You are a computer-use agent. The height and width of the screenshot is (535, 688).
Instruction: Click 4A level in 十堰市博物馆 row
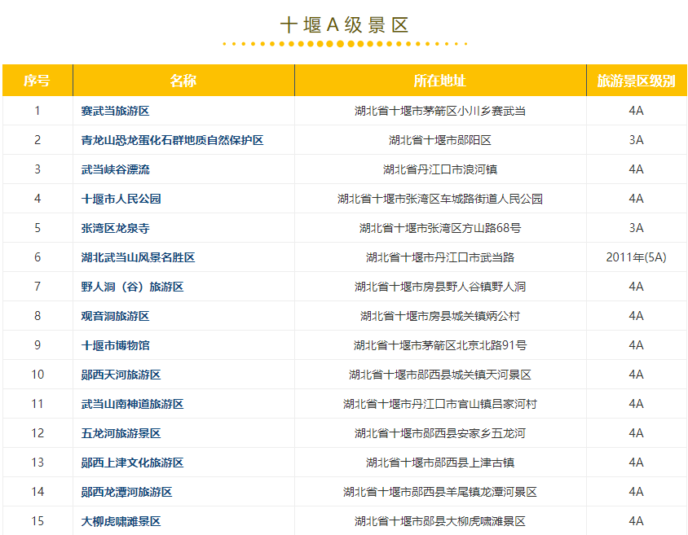click(636, 346)
